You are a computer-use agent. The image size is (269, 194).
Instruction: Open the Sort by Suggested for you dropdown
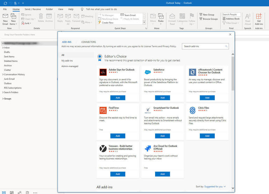[x=215, y=186]
